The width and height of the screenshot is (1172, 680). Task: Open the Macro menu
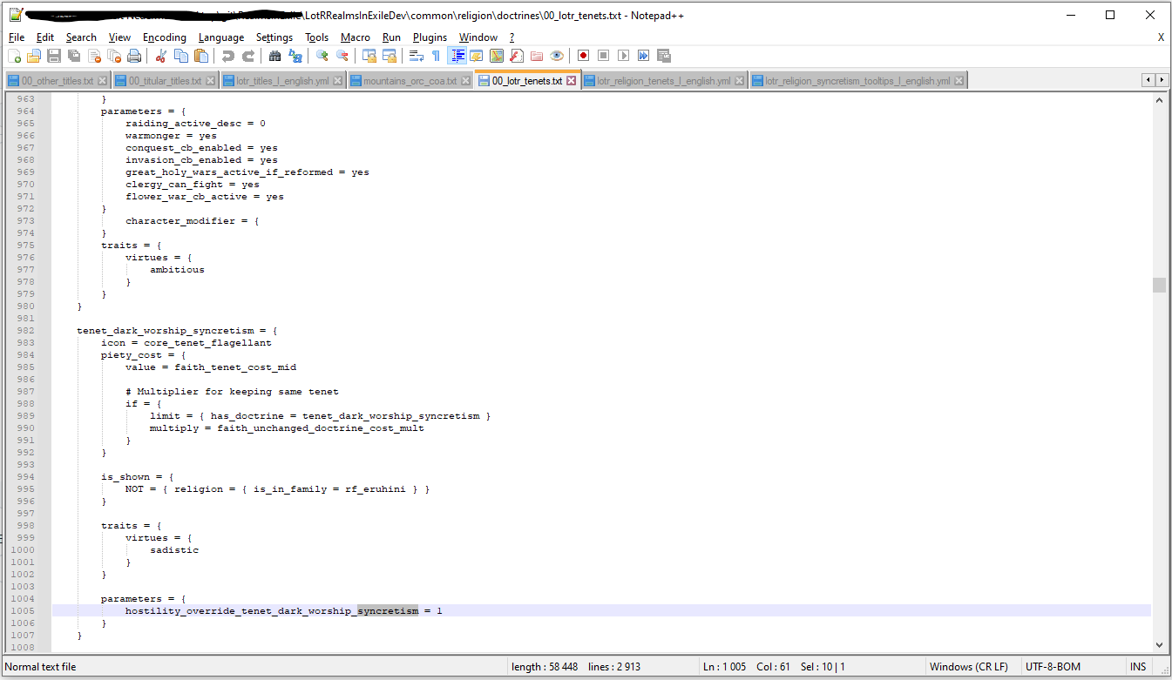[x=356, y=37]
